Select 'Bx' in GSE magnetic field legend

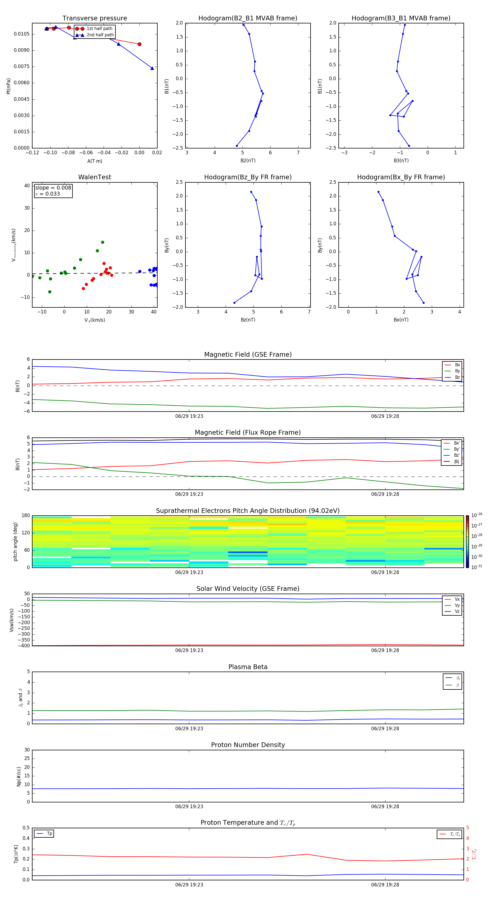coord(452,365)
